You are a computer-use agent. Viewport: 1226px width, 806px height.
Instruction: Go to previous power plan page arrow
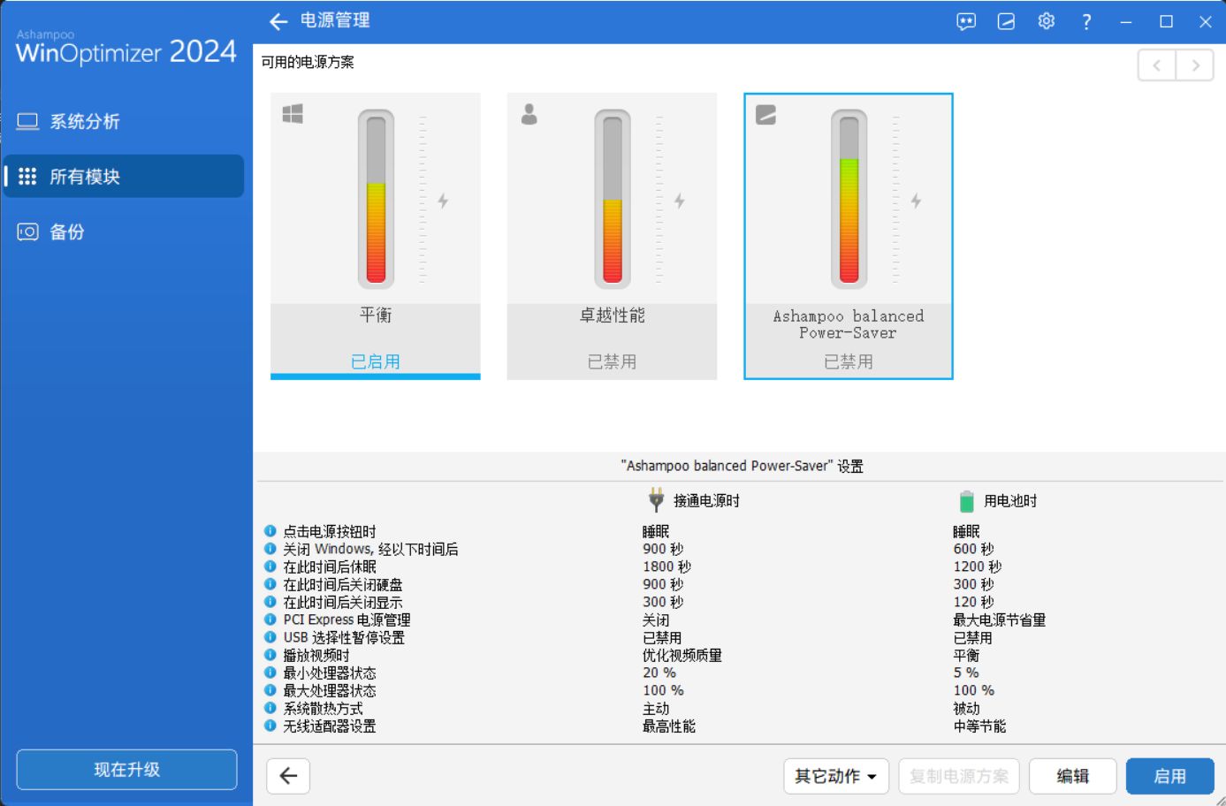(x=1156, y=65)
